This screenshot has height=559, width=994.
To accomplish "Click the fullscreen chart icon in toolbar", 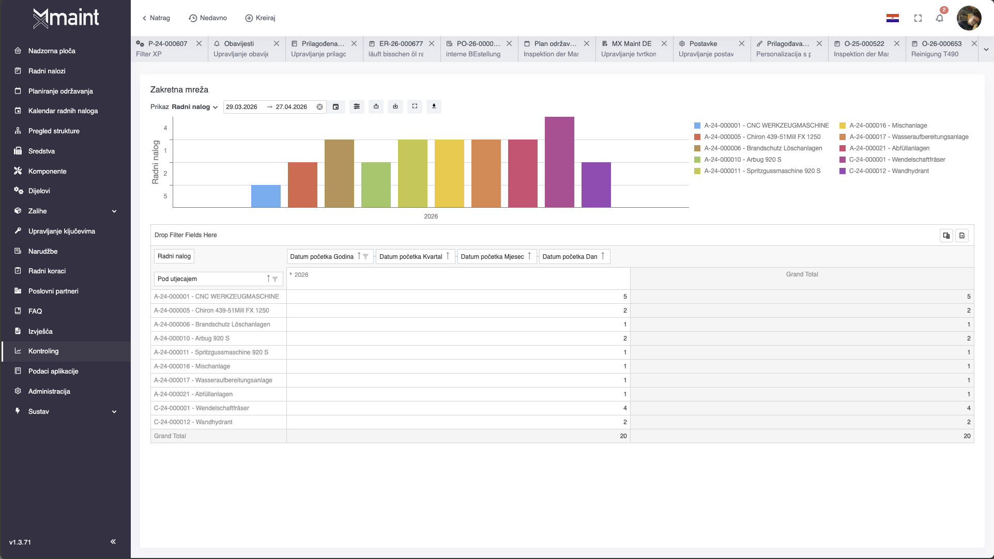I will 415,106.
